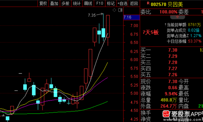Click the 标记 mark button
Image resolution: width=203 pixels, height=122 pixels.
pyautogui.click(x=111, y=3)
